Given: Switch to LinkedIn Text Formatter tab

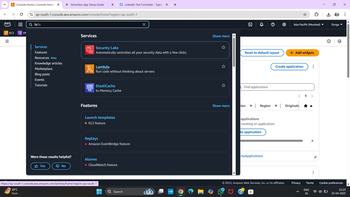Looking at the screenshot, I should (x=143, y=4).
